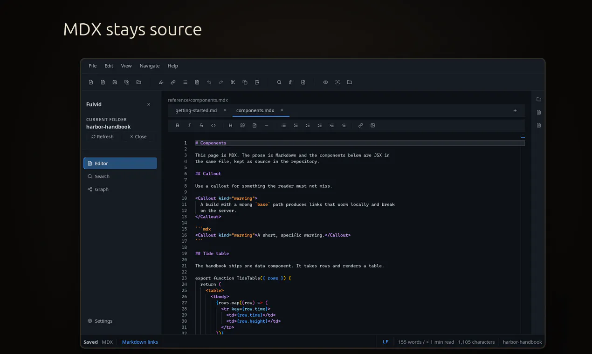This screenshot has height=354, width=592.
Task: Click Markdown links in the status bar
Action: pyautogui.click(x=140, y=342)
